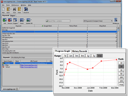The image size is (128, 96).
Task: Set graph range to 7d
Action: click(x=65, y=56)
